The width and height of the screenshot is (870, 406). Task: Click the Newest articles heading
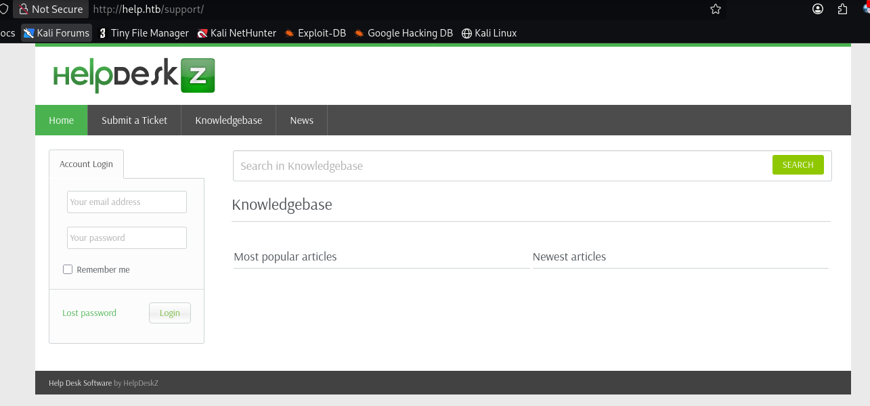pyautogui.click(x=569, y=256)
